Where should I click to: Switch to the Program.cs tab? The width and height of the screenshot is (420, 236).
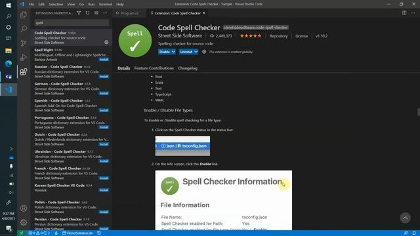130,13
